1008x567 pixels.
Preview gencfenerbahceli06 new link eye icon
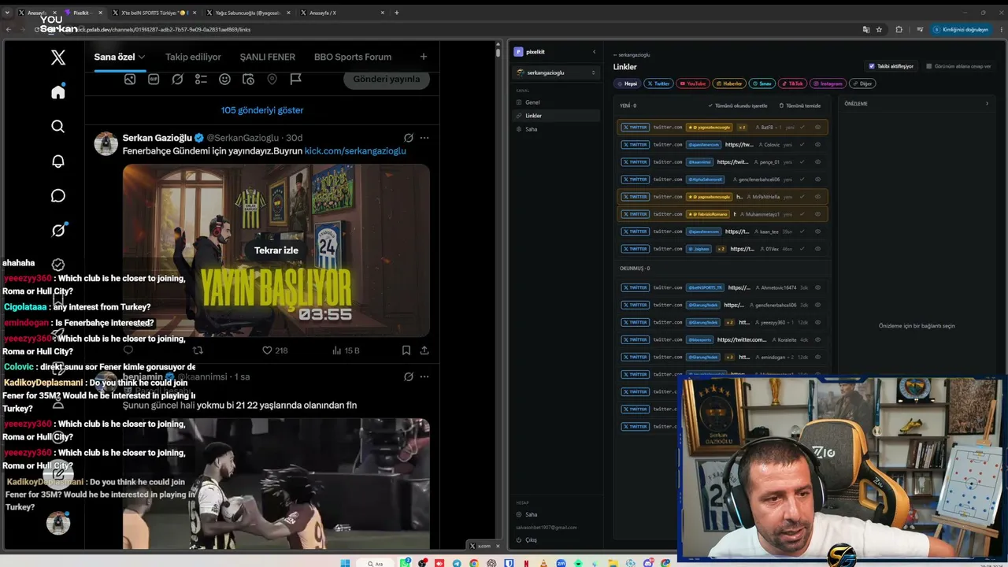pos(817,179)
